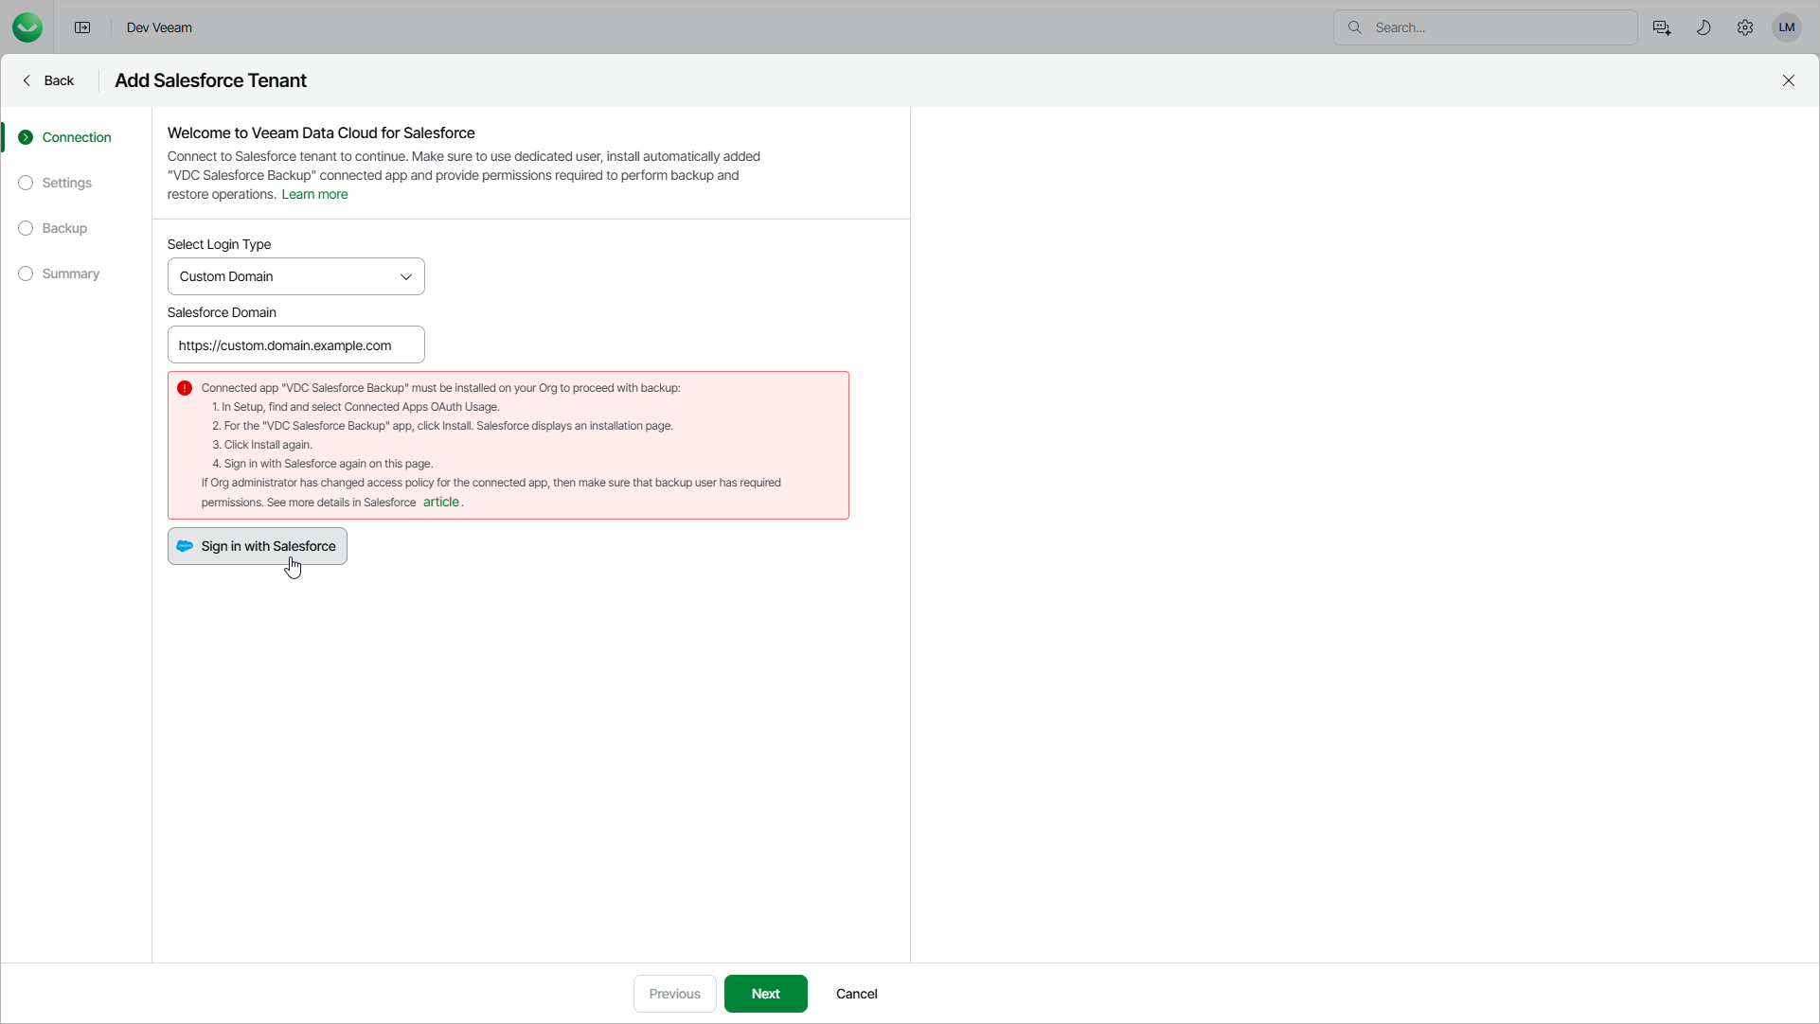Toggle the sidebar panel icon
This screenshot has width=1820, height=1024.
pos(82,27)
